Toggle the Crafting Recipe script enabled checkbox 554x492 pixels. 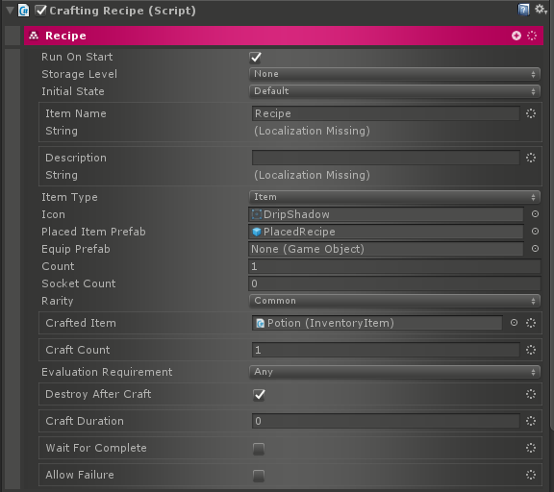(40, 11)
